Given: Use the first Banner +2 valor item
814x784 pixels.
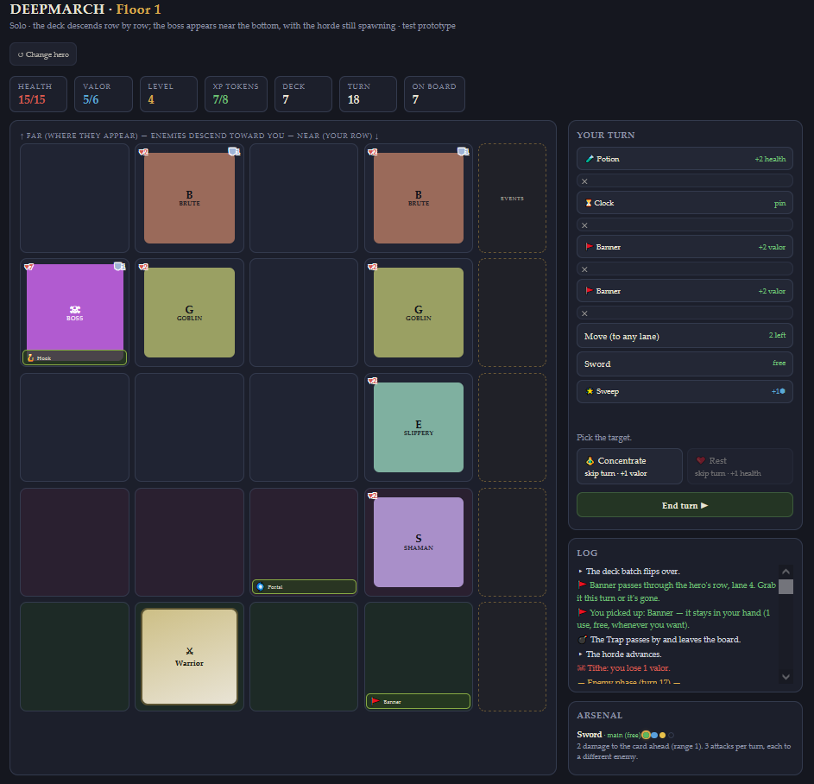Looking at the screenshot, I should click(x=685, y=247).
